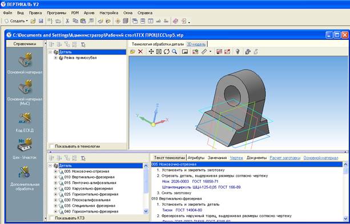The width and height of the screenshot is (350, 224).
Task: Switch to Технология обработки детали tab
Action: tap(158, 44)
